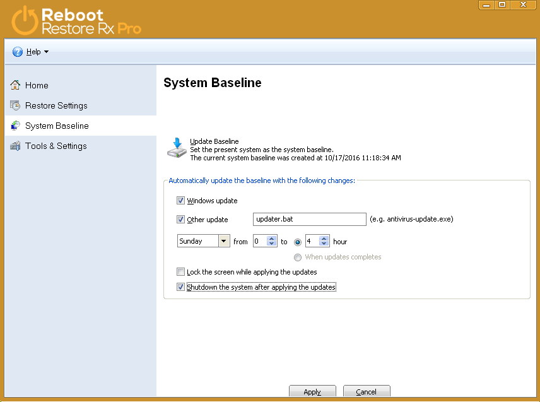Expand the Help dropdown arrow

pyautogui.click(x=47, y=52)
